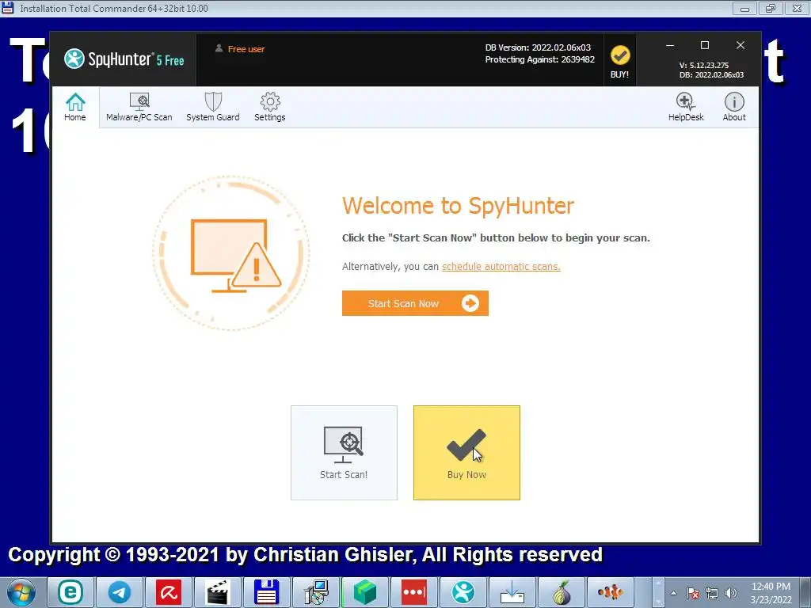Click the monitor warning illustration

point(231,253)
